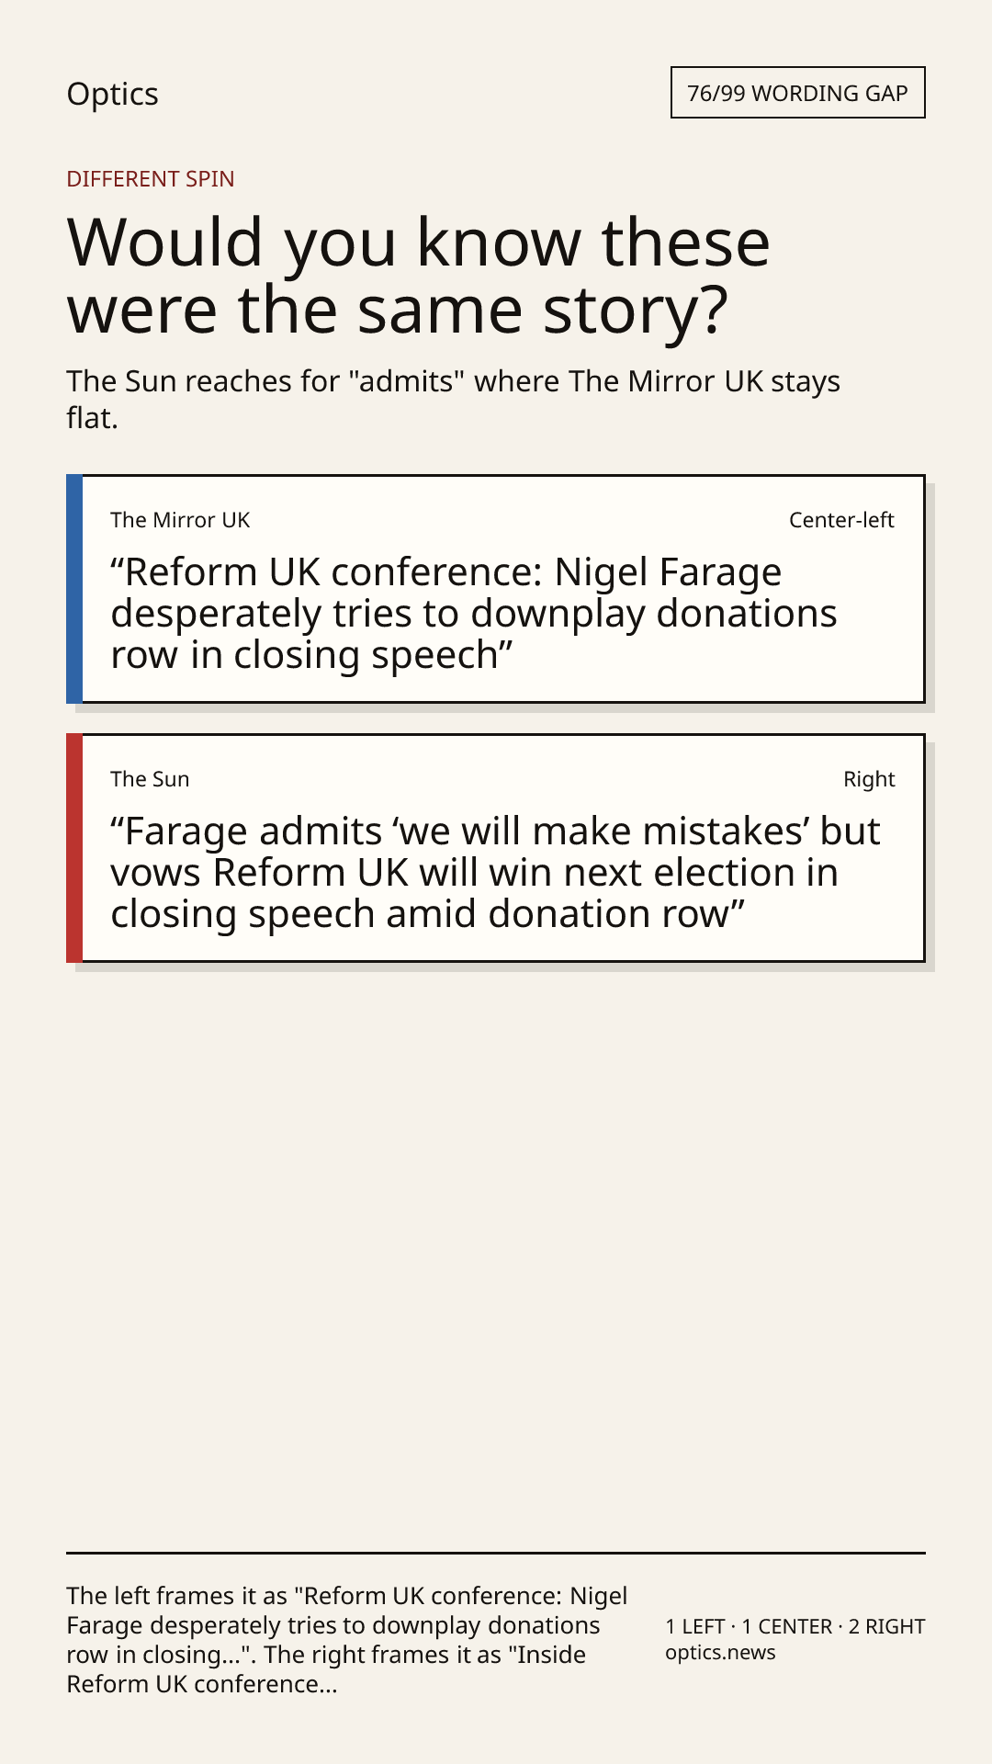Click 'same story?' in the headline
The image size is (992, 1764).
coord(543,309)
